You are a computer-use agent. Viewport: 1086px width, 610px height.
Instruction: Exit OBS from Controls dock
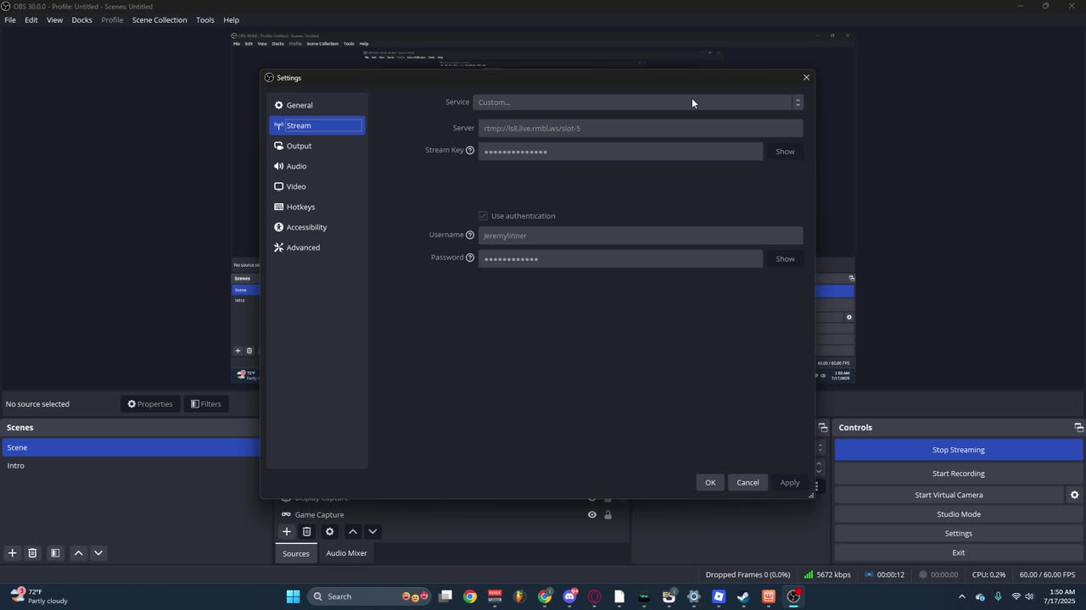click(959, 553)
